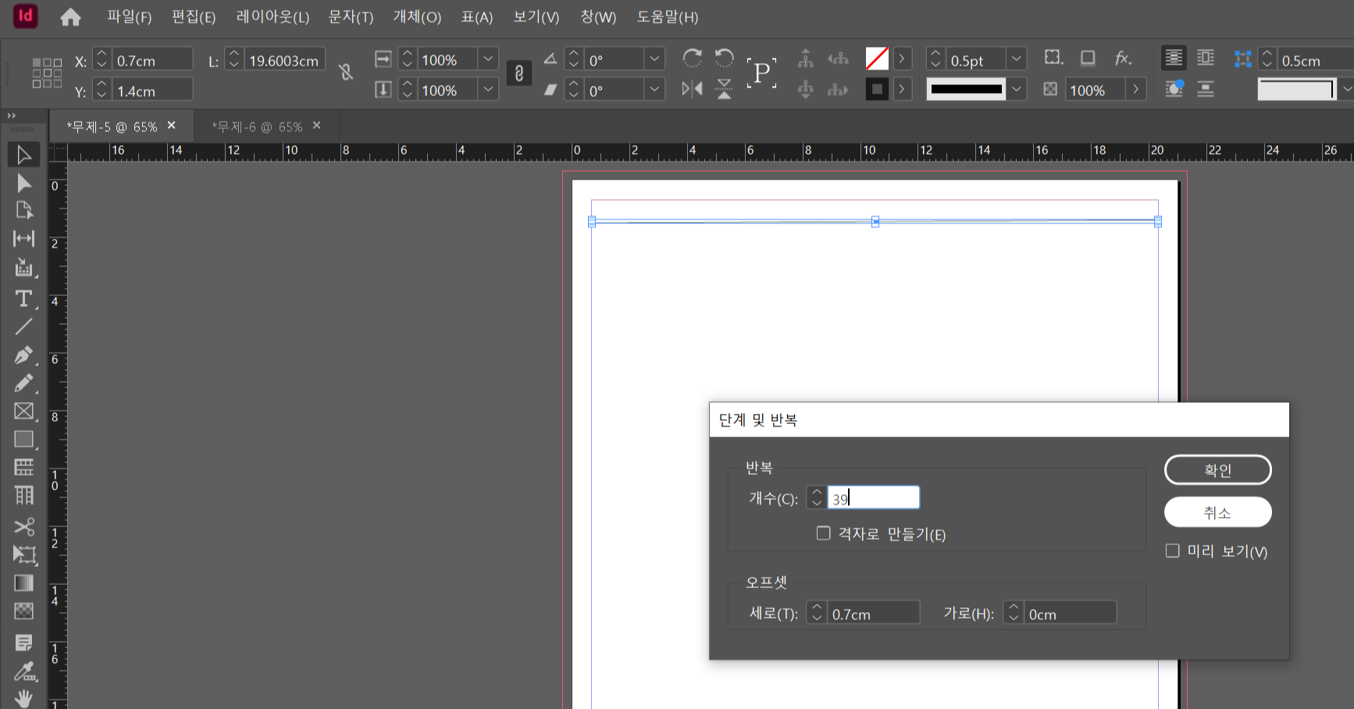Select the Line tool
The image size is (1354, 709).
click(x=23, y=326)
